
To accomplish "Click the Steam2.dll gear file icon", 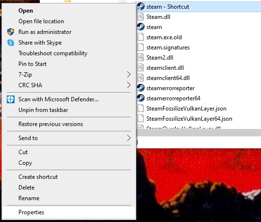I will (x=141, y=58).
